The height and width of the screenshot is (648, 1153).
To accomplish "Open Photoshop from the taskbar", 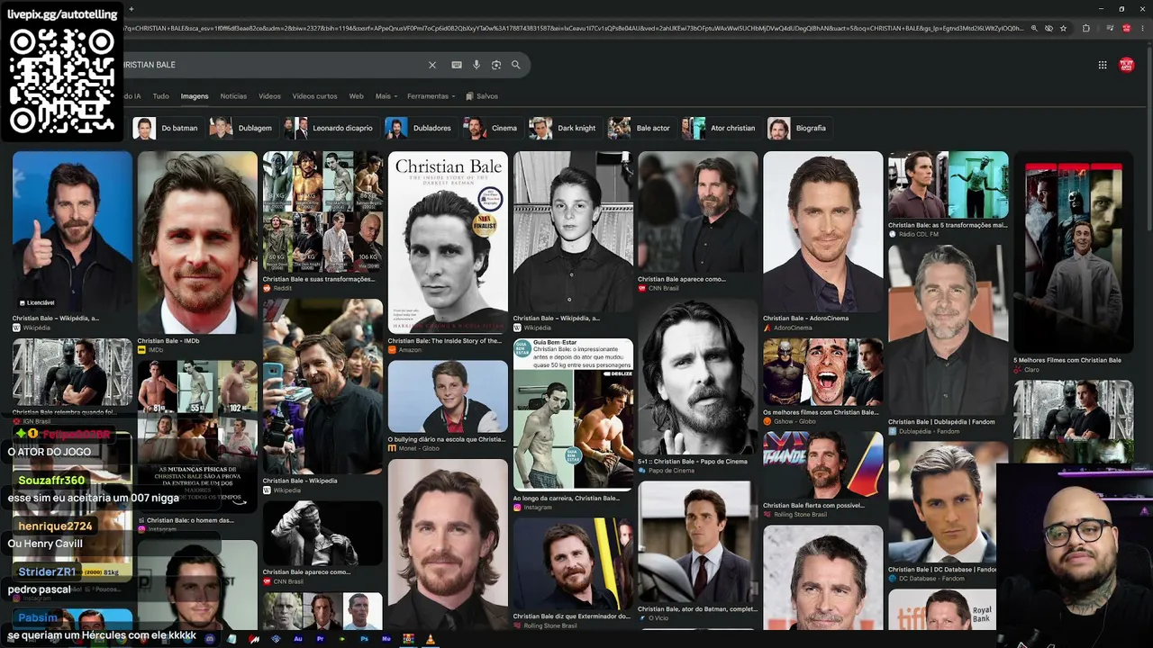I will [364, 639].
